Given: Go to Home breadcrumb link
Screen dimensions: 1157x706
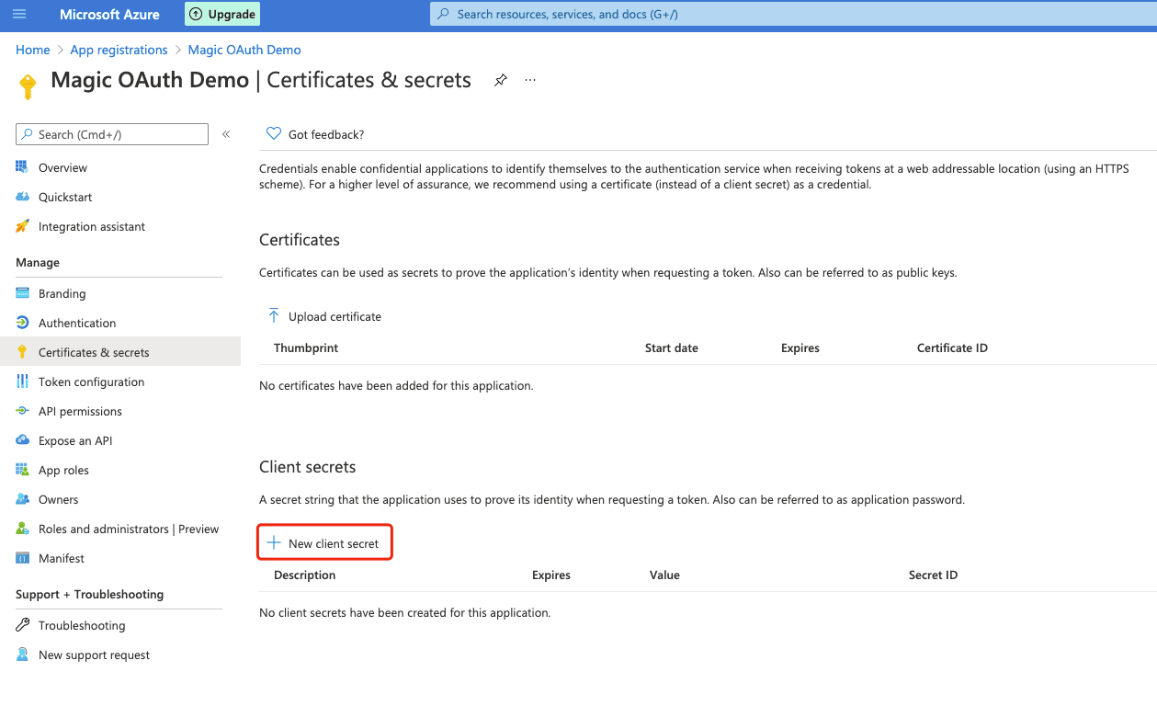Looking at the screenshot, I should (32, 50).
